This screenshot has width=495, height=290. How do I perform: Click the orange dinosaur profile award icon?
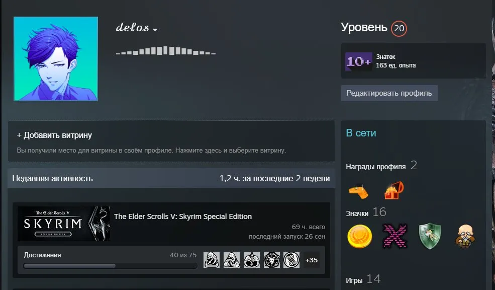359,191
